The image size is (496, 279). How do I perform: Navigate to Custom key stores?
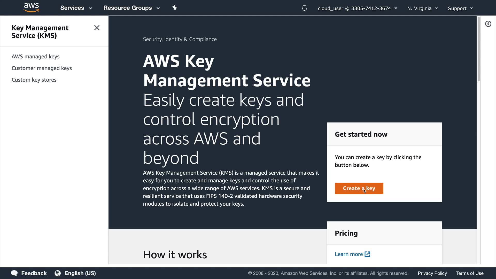34,80
